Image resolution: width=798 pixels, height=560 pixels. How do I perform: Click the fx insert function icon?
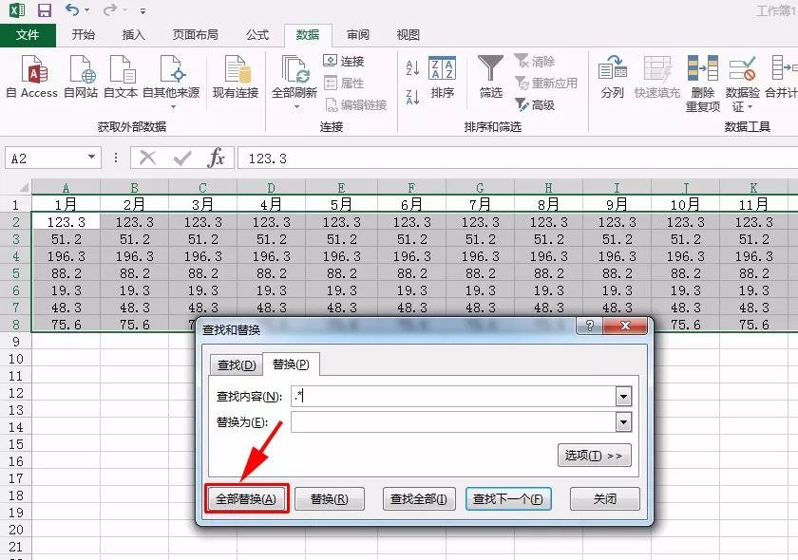216,158
